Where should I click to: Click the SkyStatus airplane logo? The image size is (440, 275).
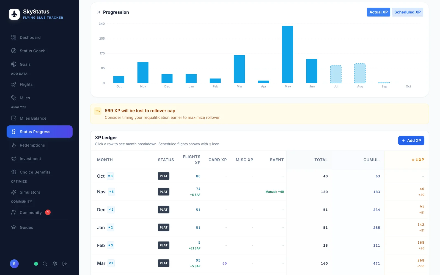[14, 14]
